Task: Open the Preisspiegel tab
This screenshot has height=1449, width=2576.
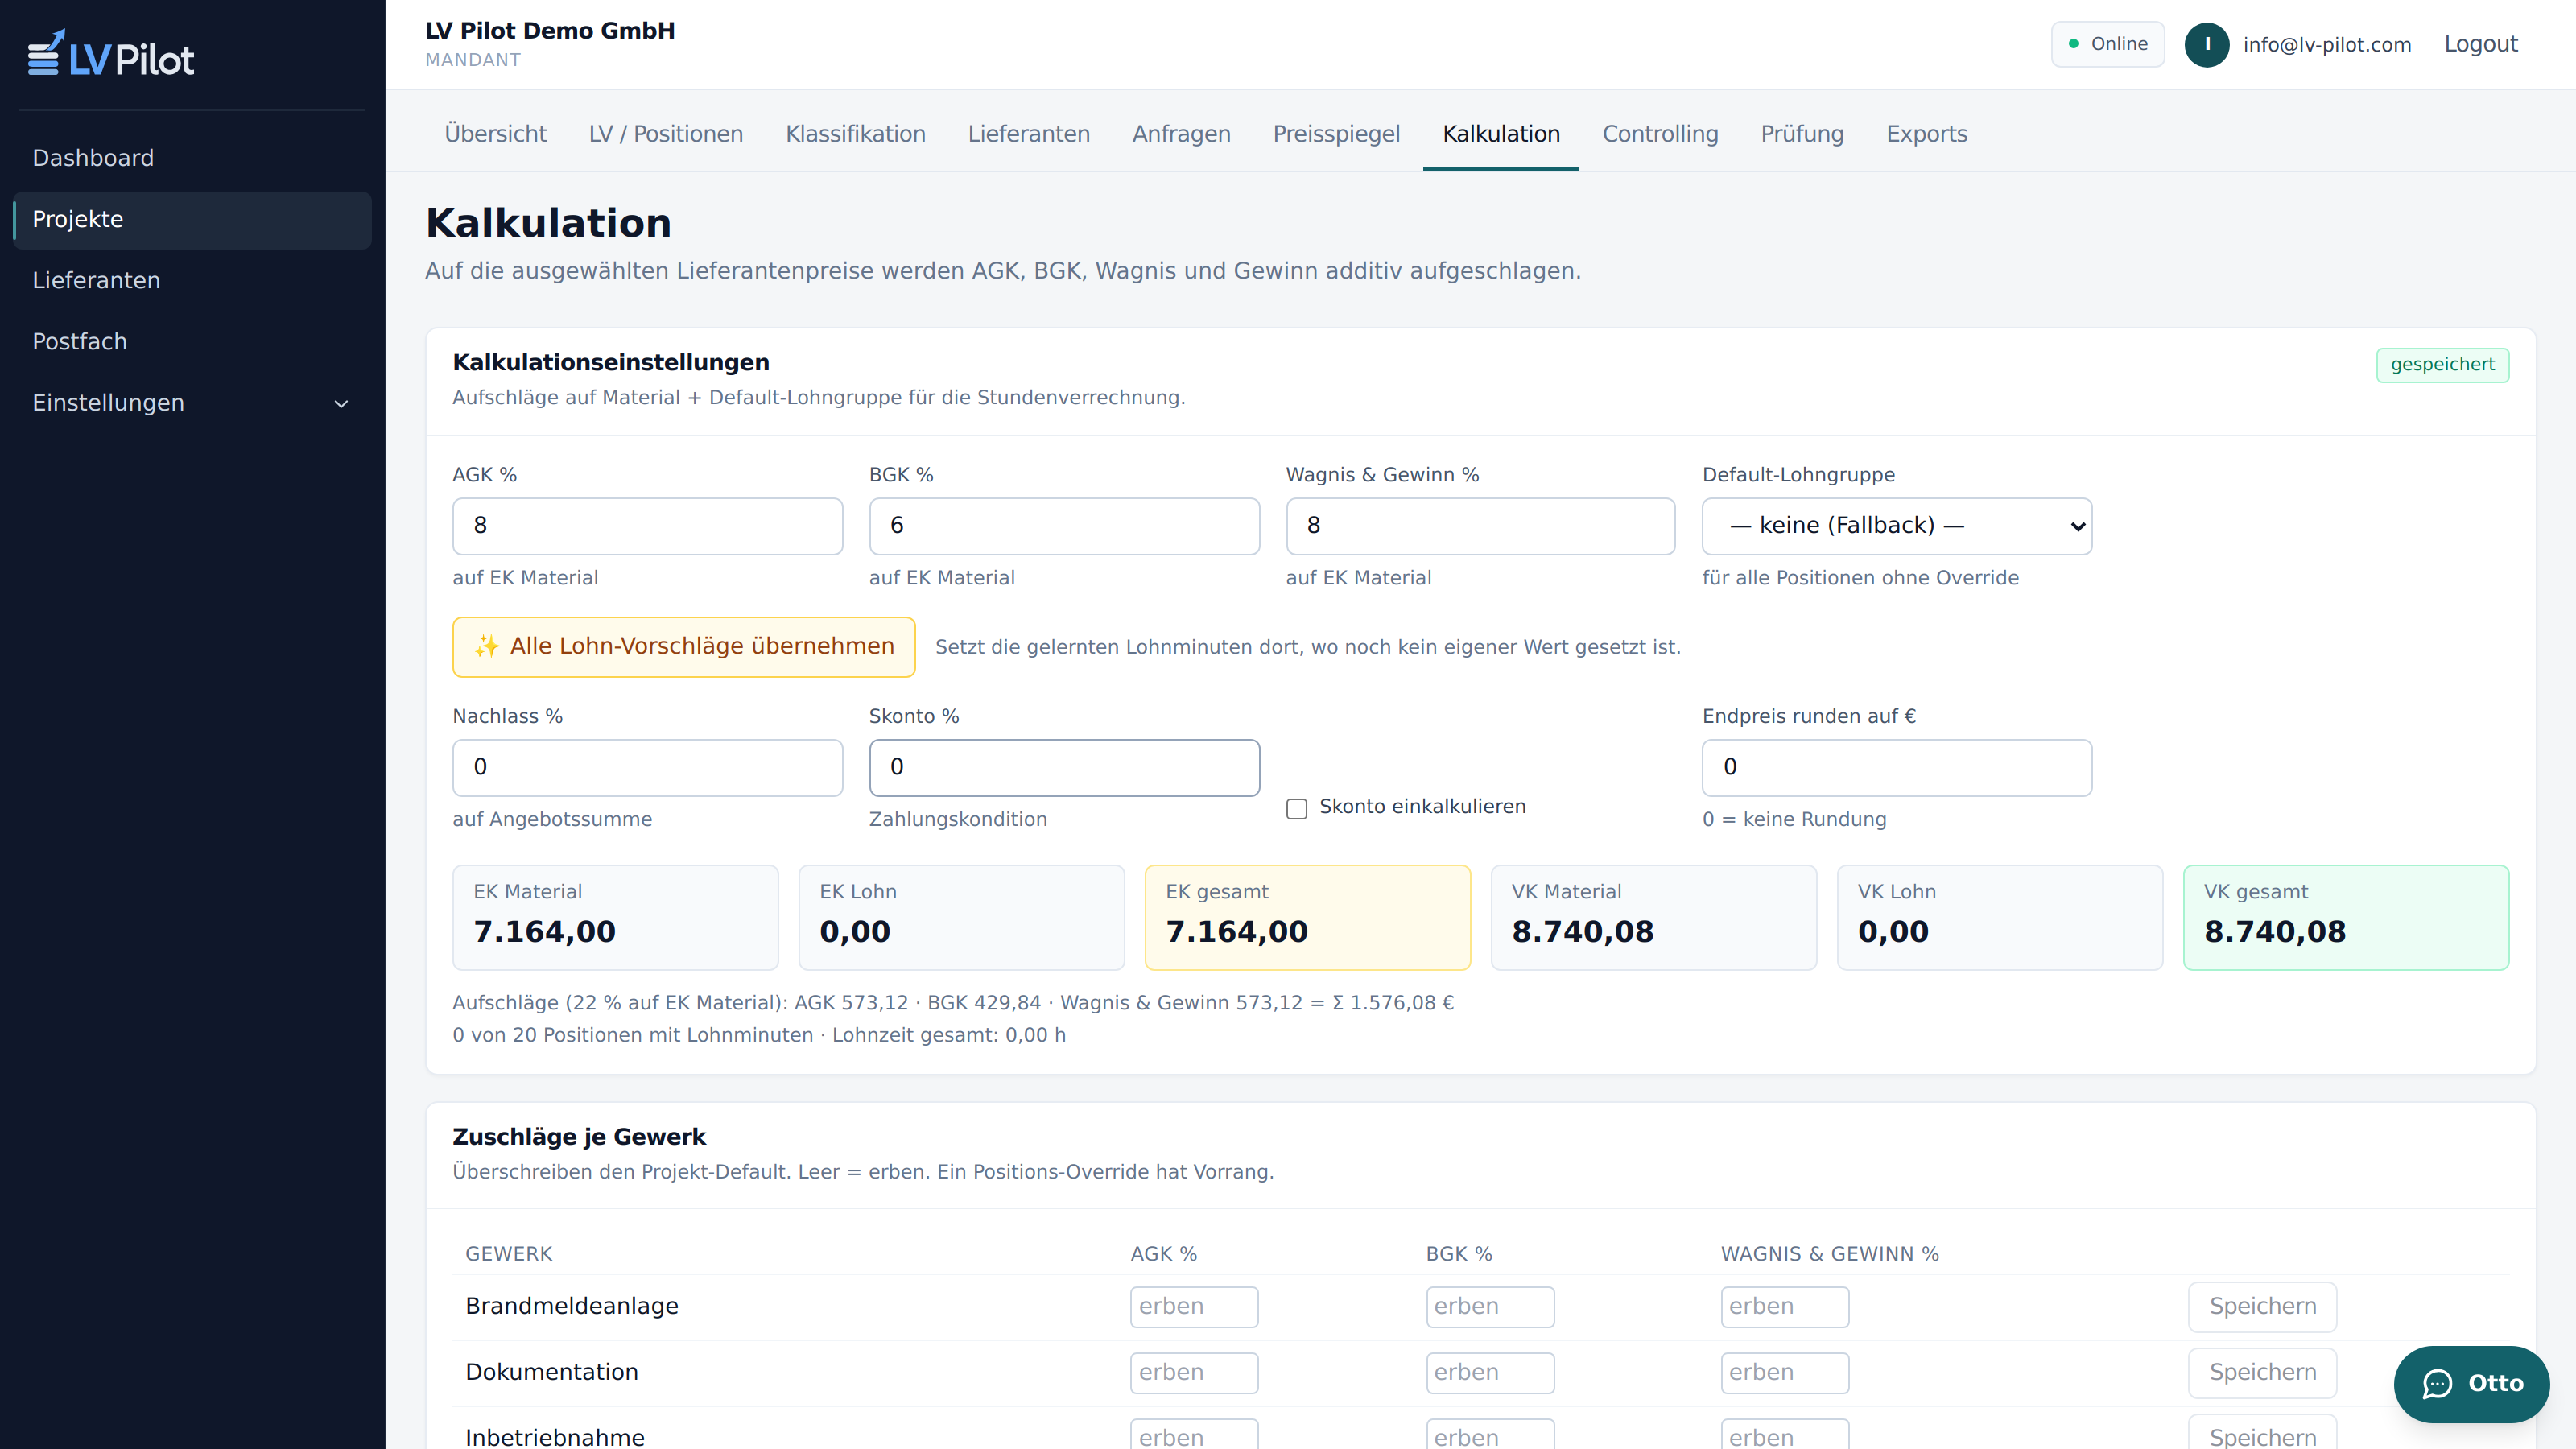Action: (1336, 134)
